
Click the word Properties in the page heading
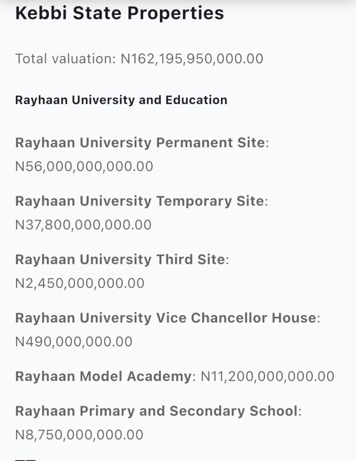(175, 13)
